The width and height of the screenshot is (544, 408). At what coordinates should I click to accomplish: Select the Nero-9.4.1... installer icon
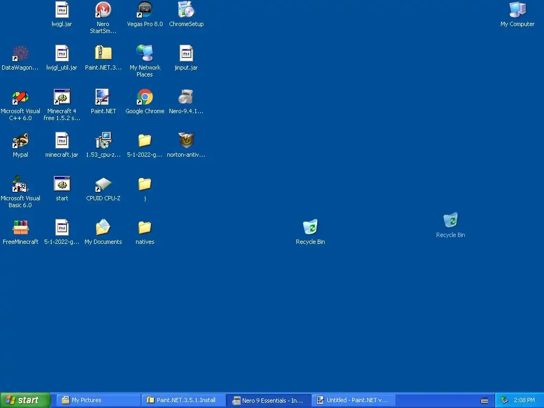(x=186, y=97)
